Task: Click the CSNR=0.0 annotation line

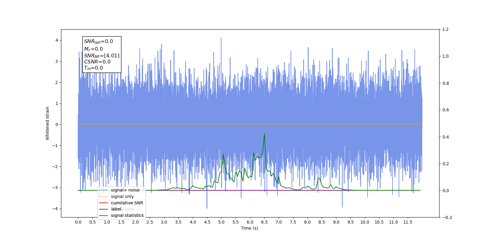Action: pyautogui.click(x=97, y=62)
